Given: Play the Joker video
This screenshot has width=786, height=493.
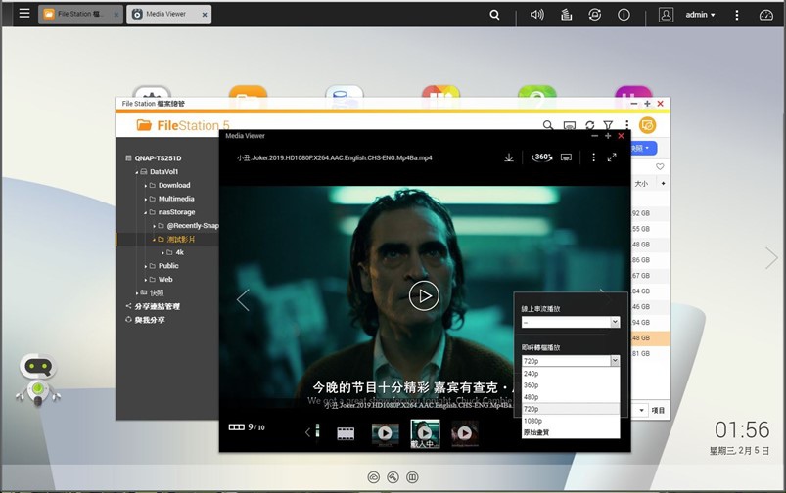Looking at the screenshot, I should pyautogui.click(x=424, y=296).
